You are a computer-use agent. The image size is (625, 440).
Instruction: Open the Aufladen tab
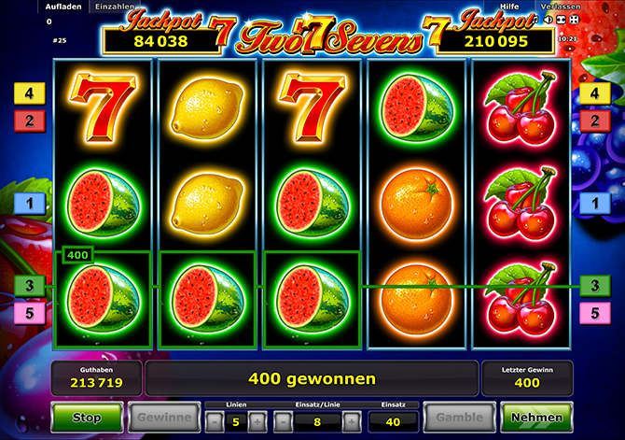point(63,7)
